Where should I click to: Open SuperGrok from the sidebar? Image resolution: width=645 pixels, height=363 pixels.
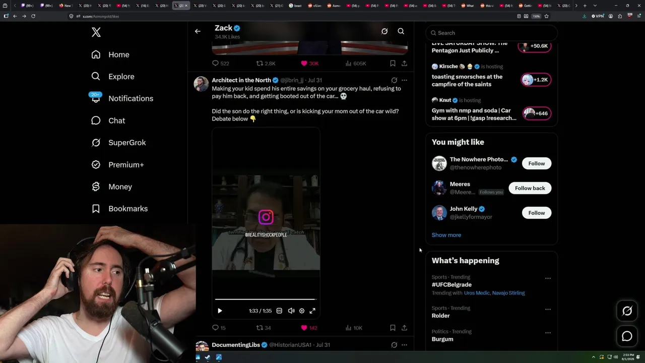click(118, 143)
